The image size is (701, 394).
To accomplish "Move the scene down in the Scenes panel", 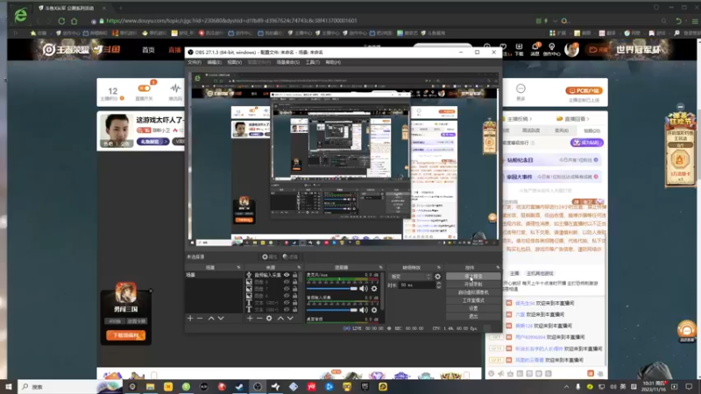I will click(221, 318).
